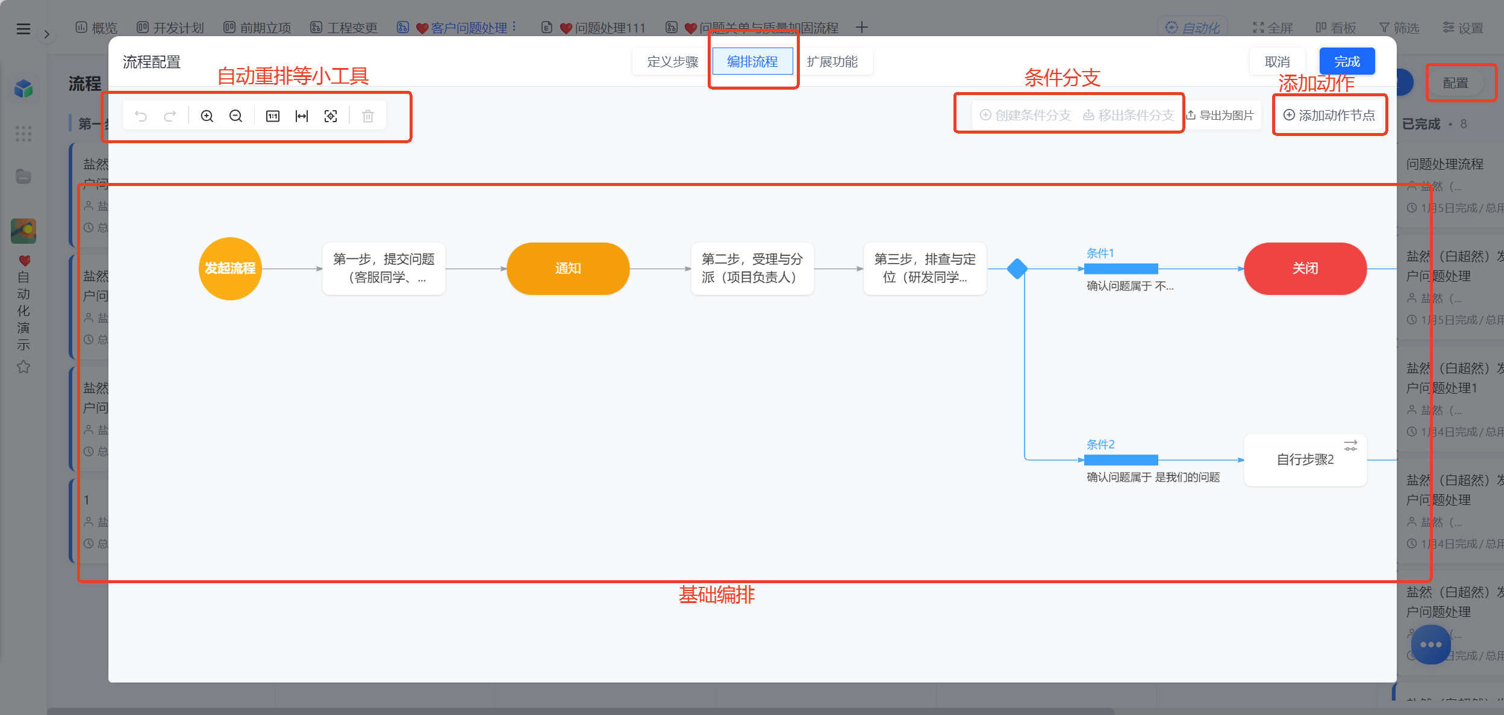1504x715 pixels.
Task: Delete selected node with trash icon
Action: [368, 116]
